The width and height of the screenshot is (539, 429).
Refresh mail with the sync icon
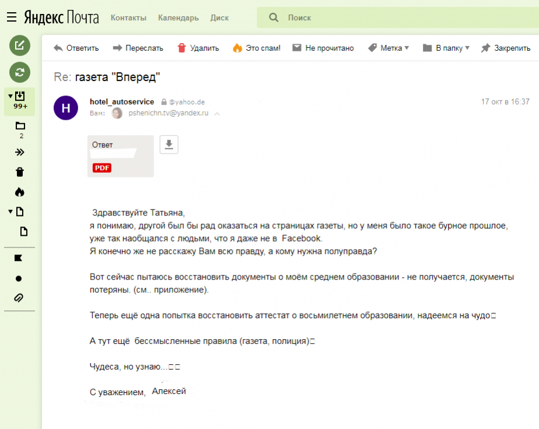pos(20,72)
